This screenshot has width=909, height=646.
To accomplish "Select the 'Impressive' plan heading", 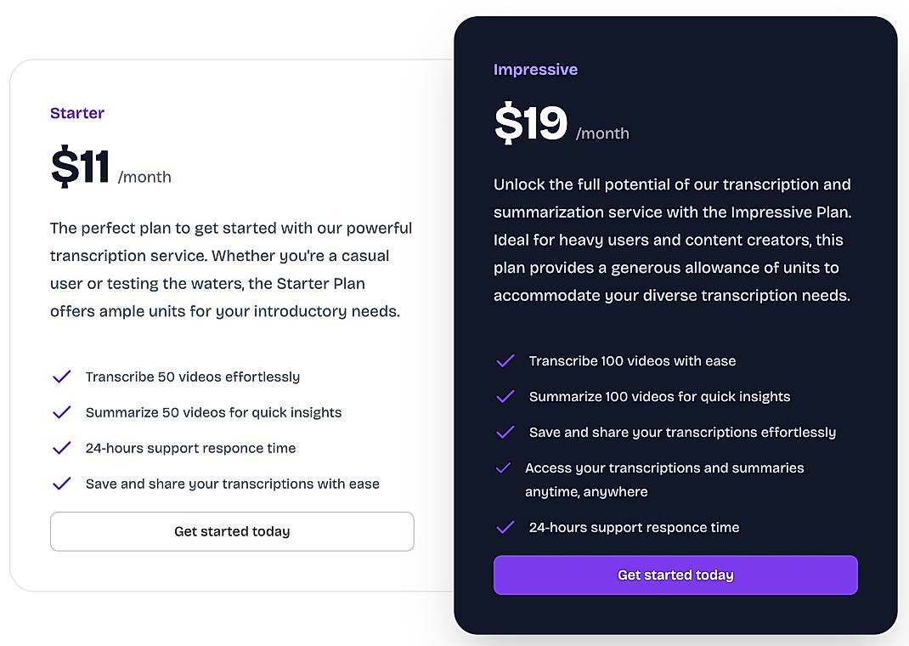I will (x=535, y=69).
